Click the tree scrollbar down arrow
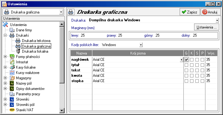Image resolution: width=223 pixels, height=115 pixels. tap(62, 110)
